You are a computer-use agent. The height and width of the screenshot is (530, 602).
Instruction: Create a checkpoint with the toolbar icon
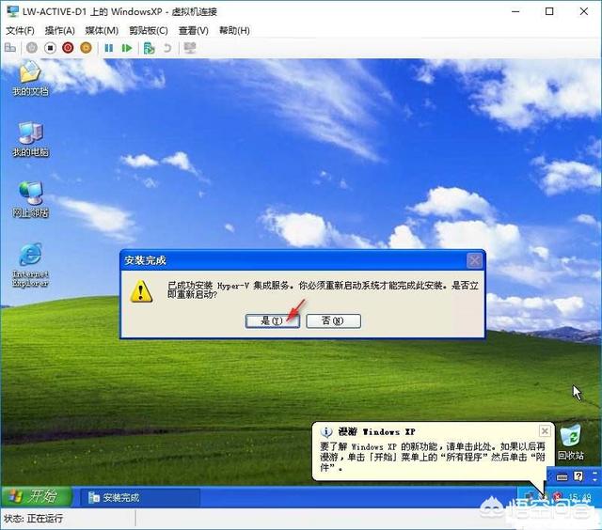(x=149, y=48)
